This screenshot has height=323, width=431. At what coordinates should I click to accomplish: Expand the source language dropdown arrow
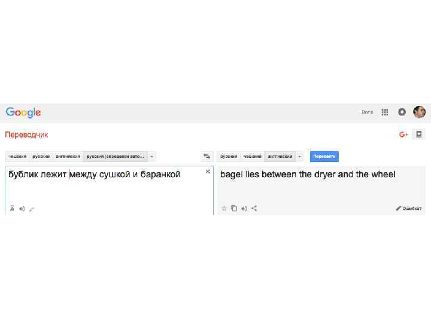[152, 157]
